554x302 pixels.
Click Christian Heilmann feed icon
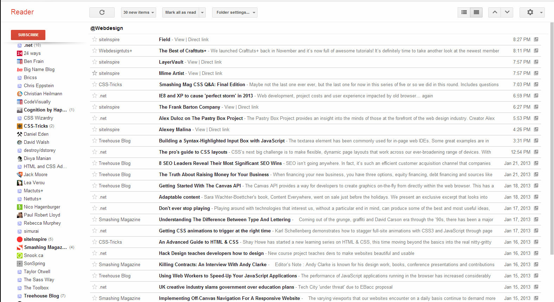click(x=20, y=94)
